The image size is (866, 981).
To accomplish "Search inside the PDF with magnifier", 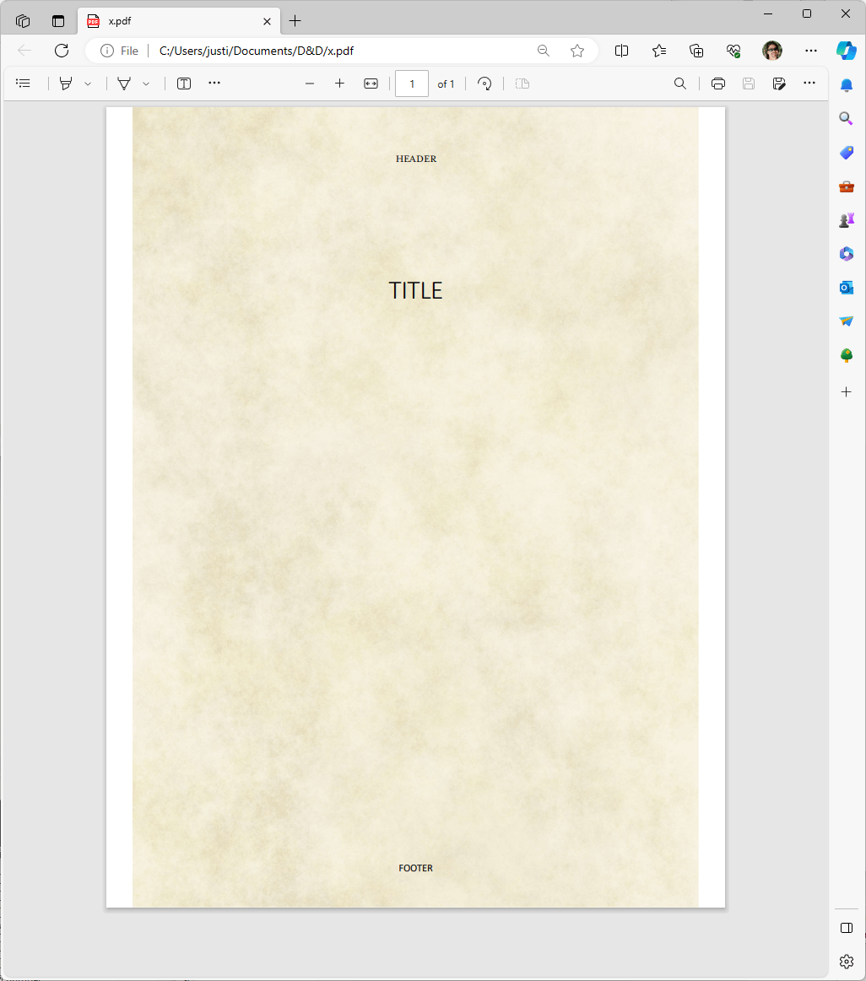I will click(679, 84).
